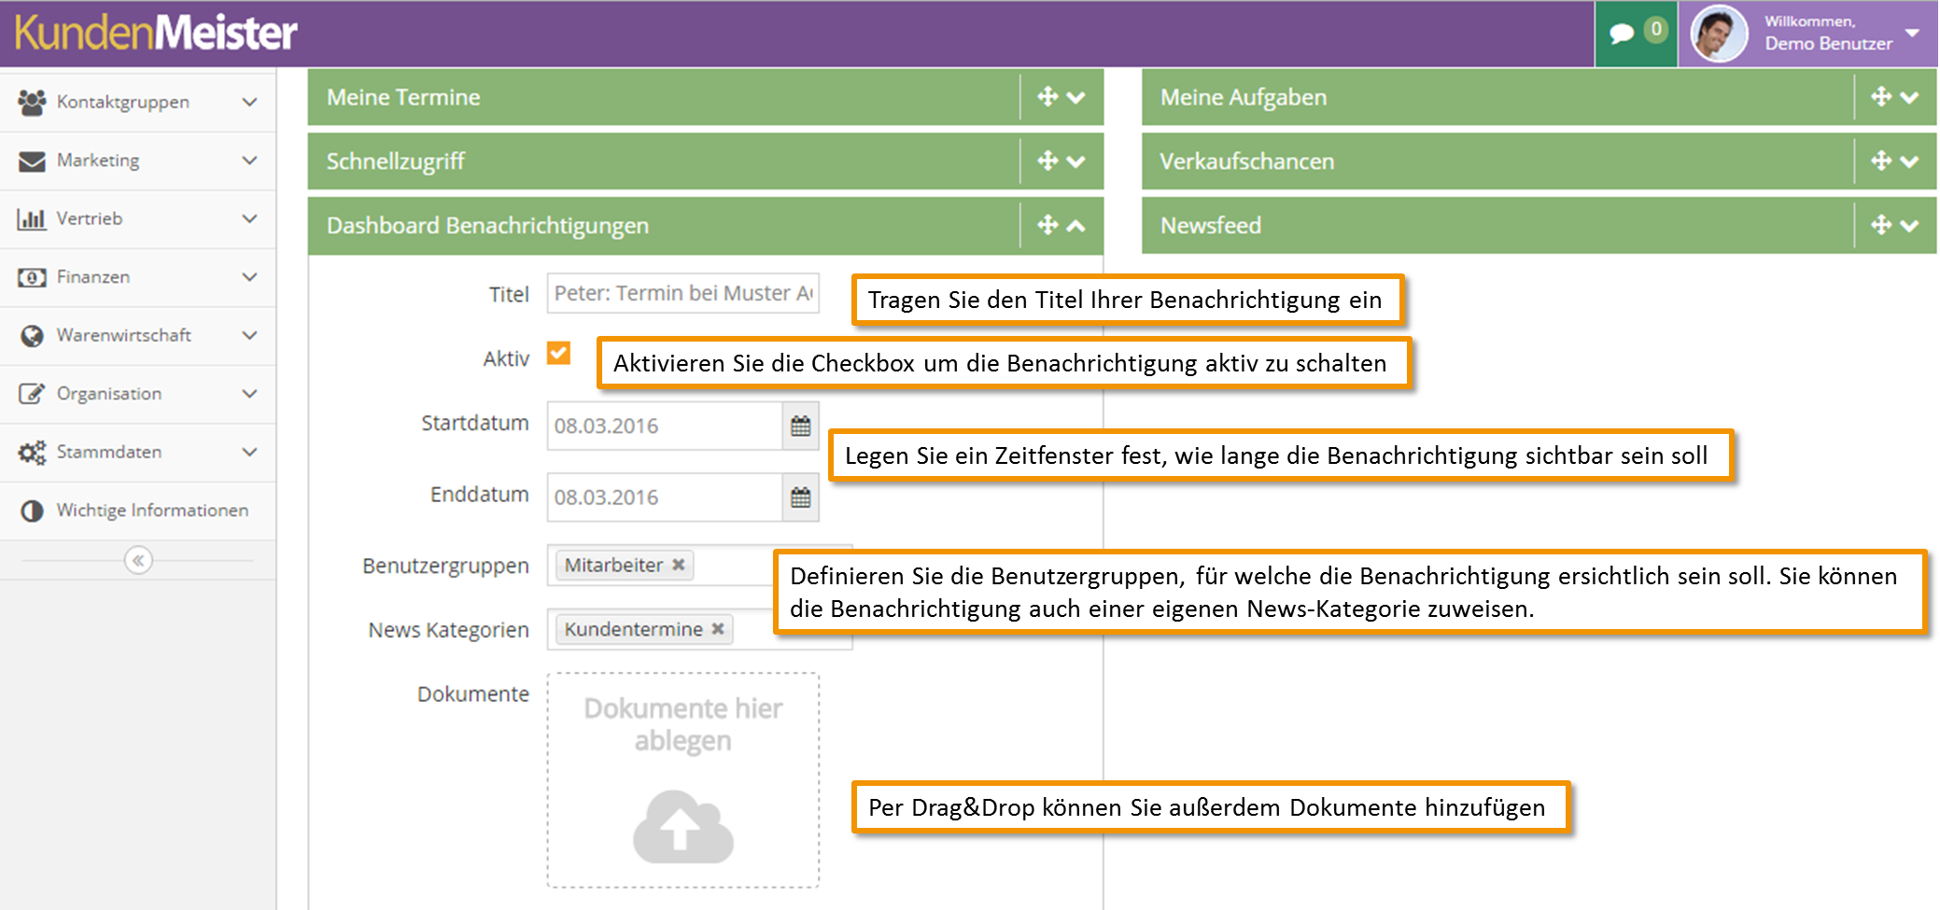Click the Meine Termine panel title

point(403,97)
